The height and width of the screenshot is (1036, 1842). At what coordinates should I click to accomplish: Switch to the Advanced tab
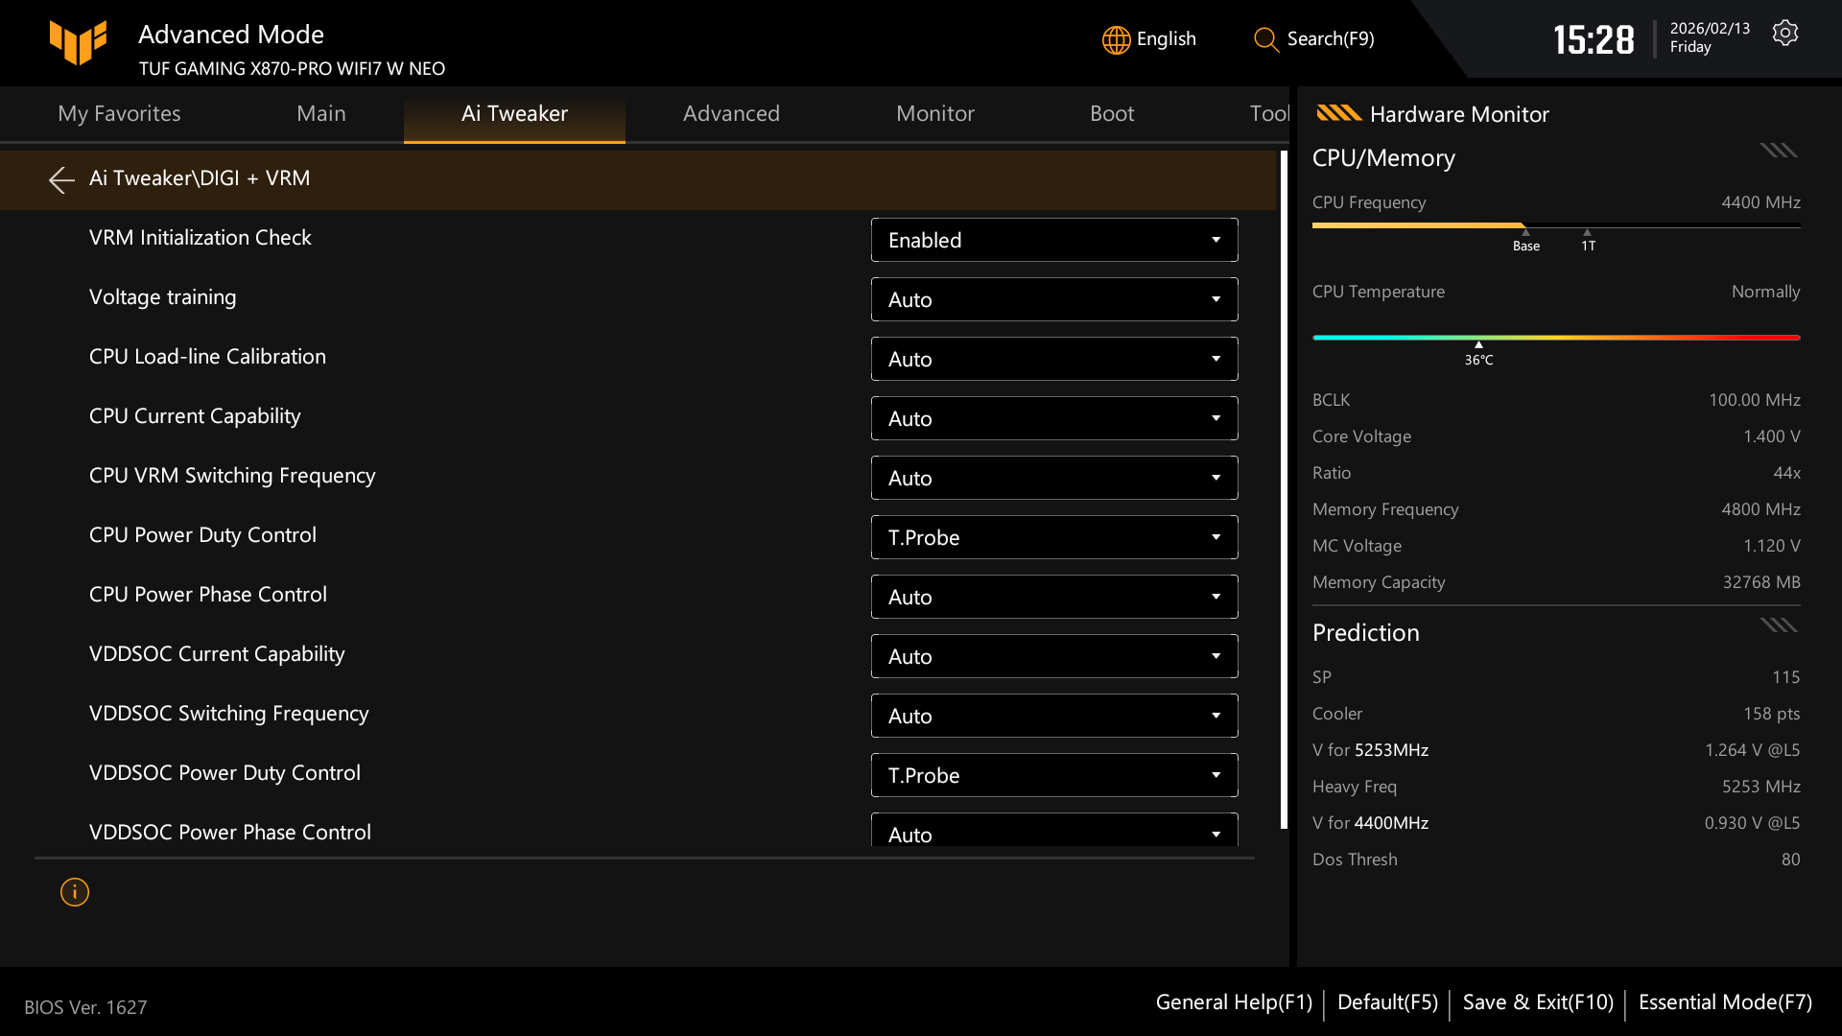click(x=731, y=113)
